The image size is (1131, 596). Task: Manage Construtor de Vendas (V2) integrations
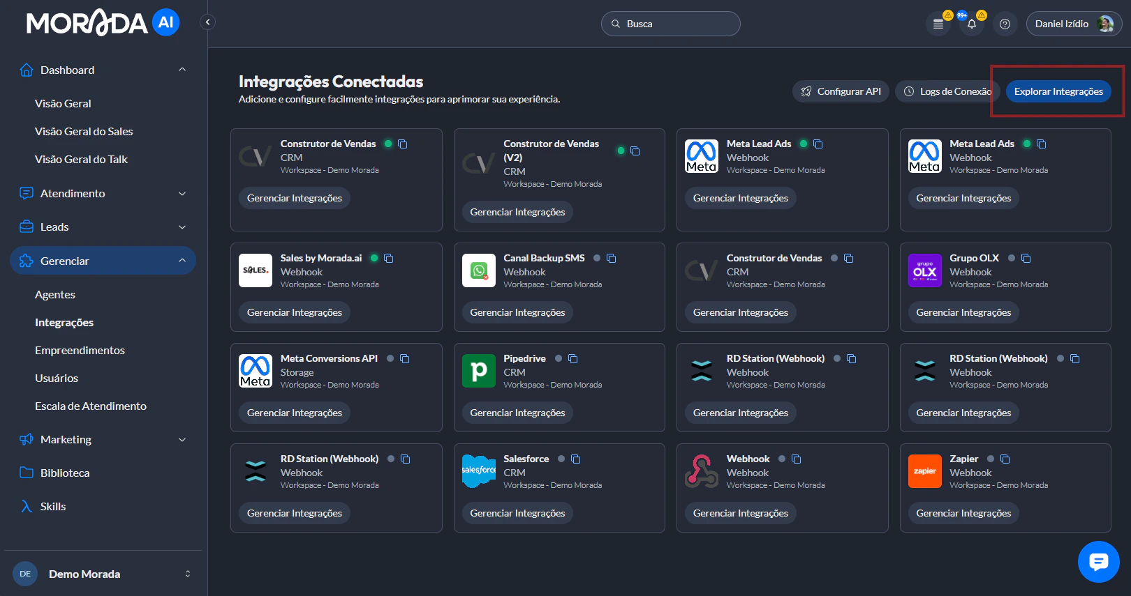(517, 212)
